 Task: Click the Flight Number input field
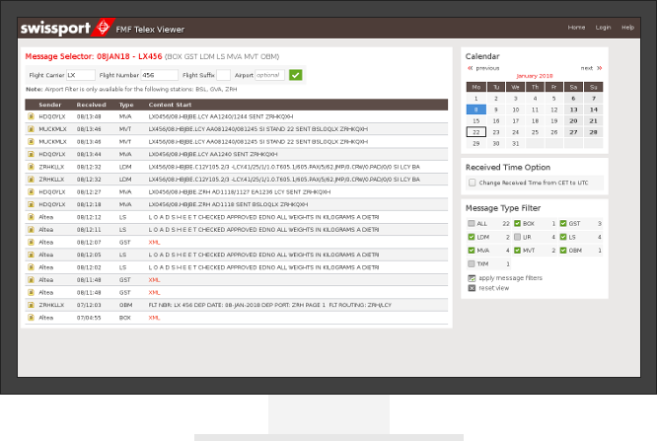(x=159, y=75)
